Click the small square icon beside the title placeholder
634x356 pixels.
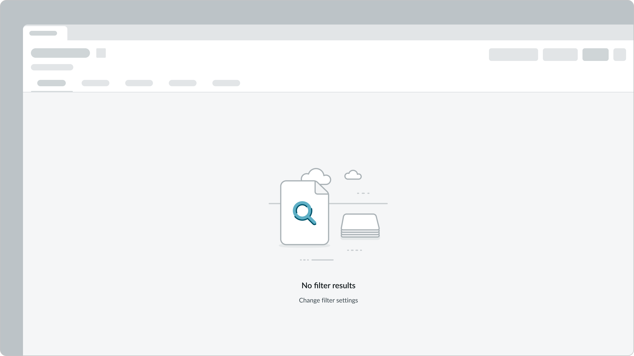pyautogui.click(x=101, y=53)
